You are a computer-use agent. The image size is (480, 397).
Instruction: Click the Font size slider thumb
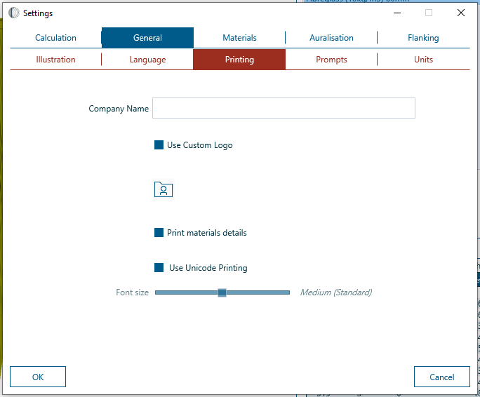(x=222, y=292)
